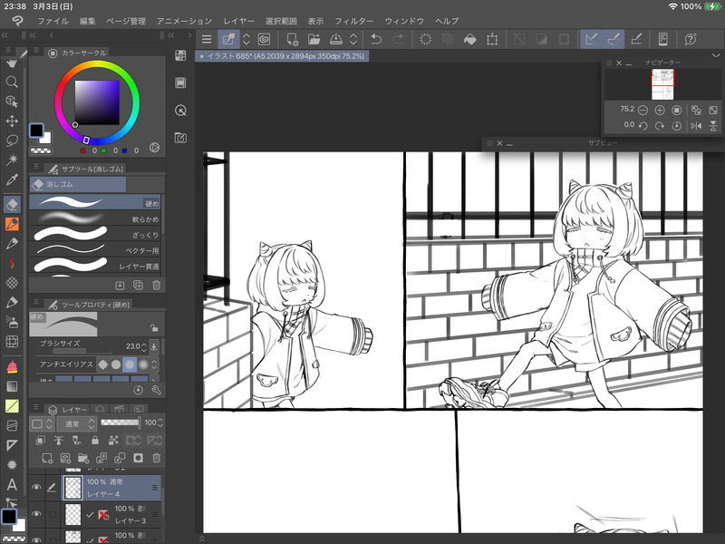Adjust brush size 23.0 stepper arrows
The height and width of the screenshot is (544, 725).
(144, 346)
